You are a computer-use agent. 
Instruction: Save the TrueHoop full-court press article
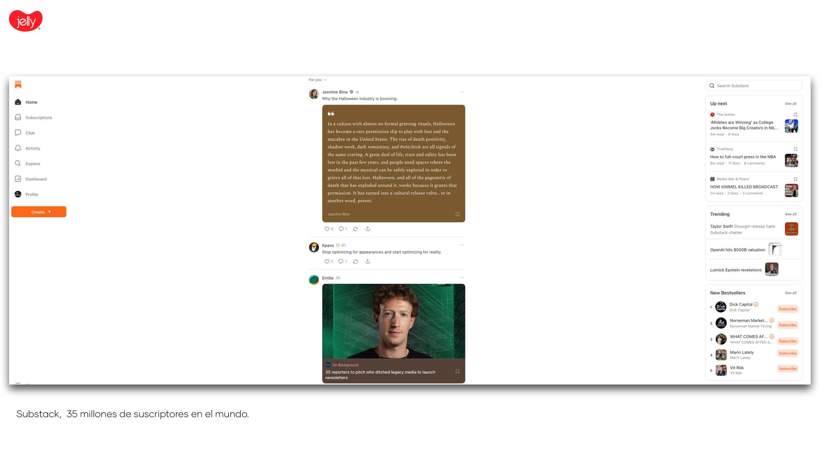pyautogui.click(x=795, y=149)
